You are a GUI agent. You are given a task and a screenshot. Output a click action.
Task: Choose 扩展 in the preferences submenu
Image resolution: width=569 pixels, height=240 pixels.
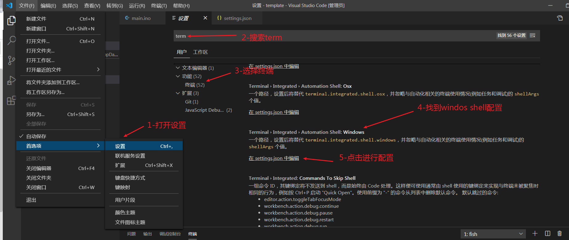[x=144, y=165]
